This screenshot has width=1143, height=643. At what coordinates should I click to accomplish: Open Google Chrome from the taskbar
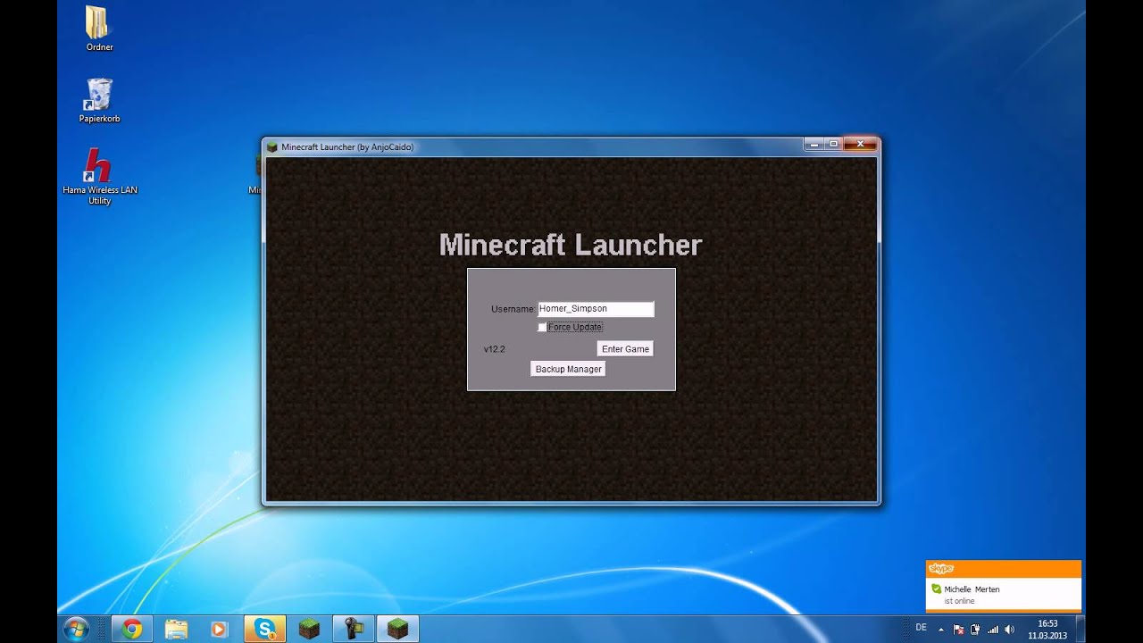coord(132,629)
